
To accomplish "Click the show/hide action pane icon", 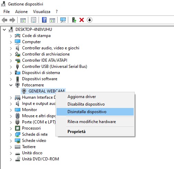I will [x=52, y=20].
